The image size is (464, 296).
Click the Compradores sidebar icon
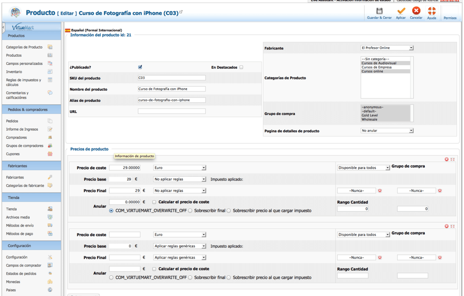click(50, 137)
